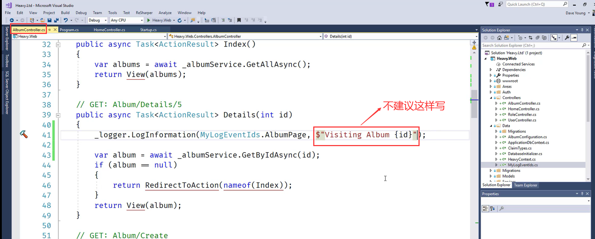Collapse the Details method outline at line 39
Viewport: 595px width, 239px height.
tap(58, 115)
